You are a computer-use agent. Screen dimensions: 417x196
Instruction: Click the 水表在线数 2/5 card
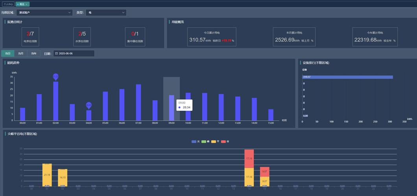[x=82, y=37]
